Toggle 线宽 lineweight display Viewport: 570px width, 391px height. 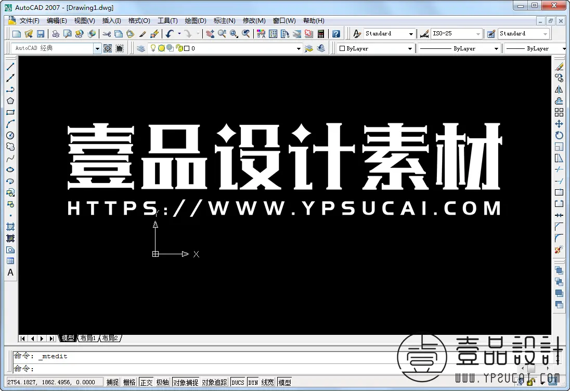click(x=267, y=382)
